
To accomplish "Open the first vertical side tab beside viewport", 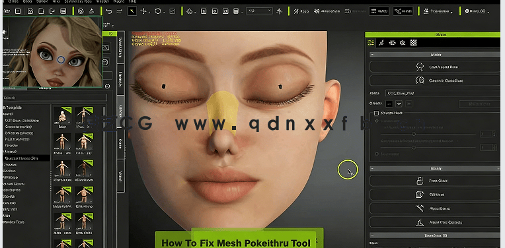I will point(121,47).
